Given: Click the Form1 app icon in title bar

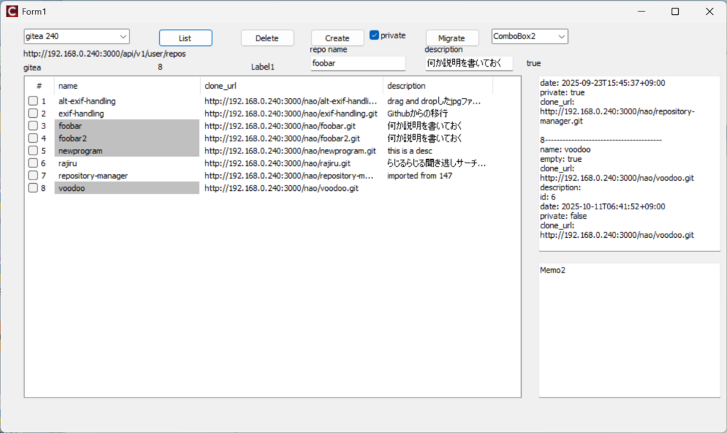Looking at the screenshot, I should [11, 11].
